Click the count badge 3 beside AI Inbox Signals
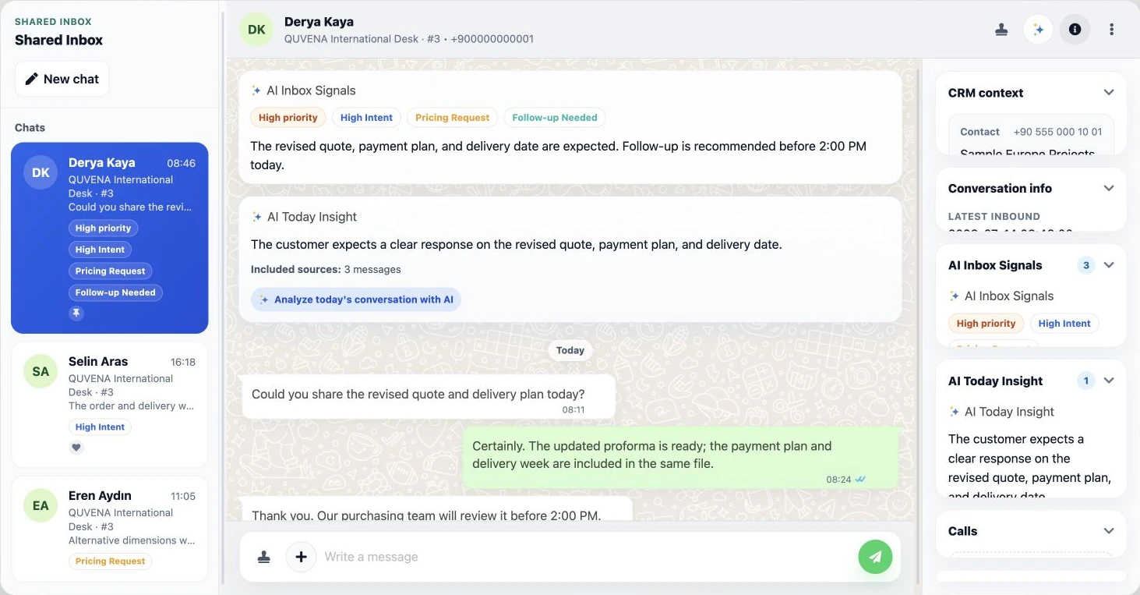 [x=1085, y=265]
